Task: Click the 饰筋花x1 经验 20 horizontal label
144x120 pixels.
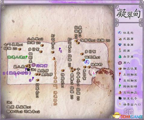Action: click(x=95, y=40)
